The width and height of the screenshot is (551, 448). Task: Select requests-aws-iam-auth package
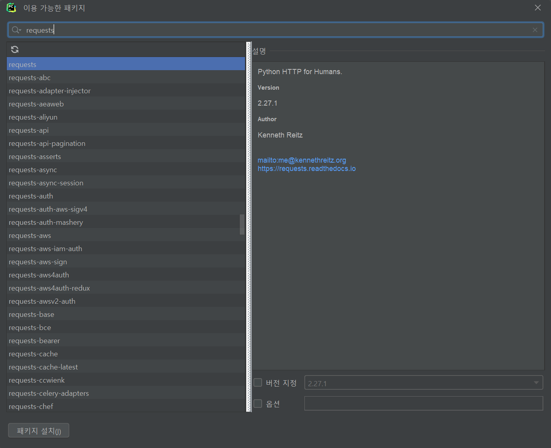point(126,249)
